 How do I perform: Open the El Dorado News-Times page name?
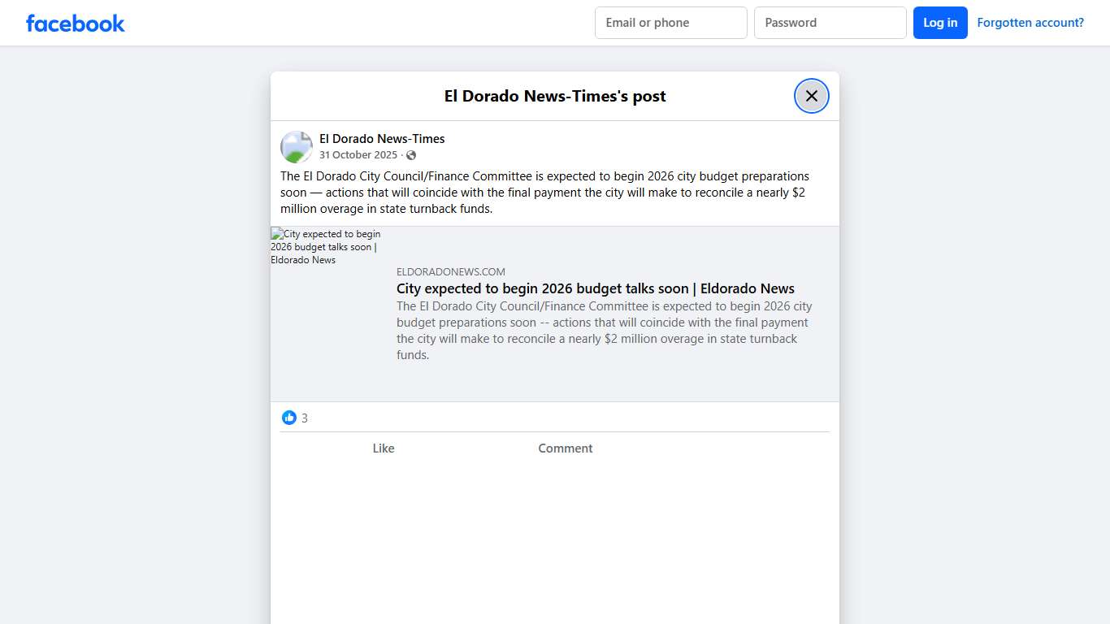coord(382,138)
